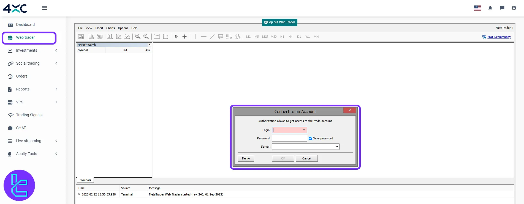Image resolution: width=524 pixels, height=204 pixels.
Task: Click the New Order dollar icon
Action: click(100, 37)
